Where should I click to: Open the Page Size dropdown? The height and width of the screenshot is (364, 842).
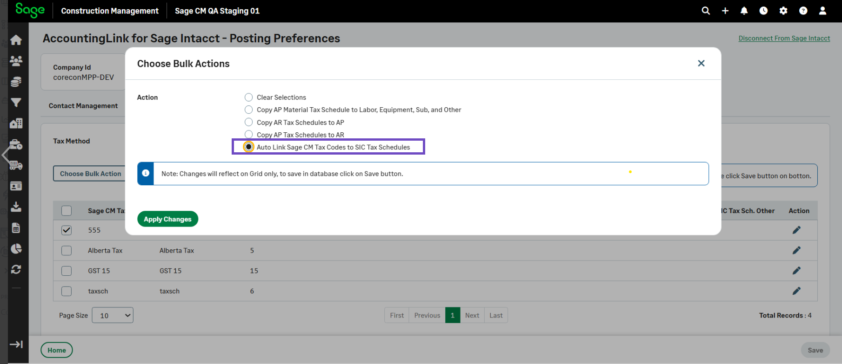(x=113, y=315)
